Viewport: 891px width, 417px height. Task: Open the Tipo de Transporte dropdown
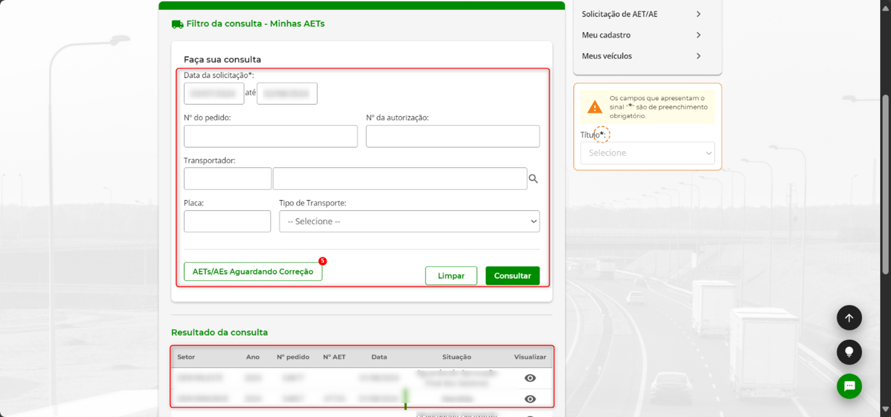(x=409, y=222)
